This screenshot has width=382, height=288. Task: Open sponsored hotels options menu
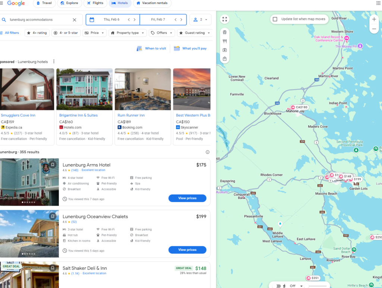[54, 61]
